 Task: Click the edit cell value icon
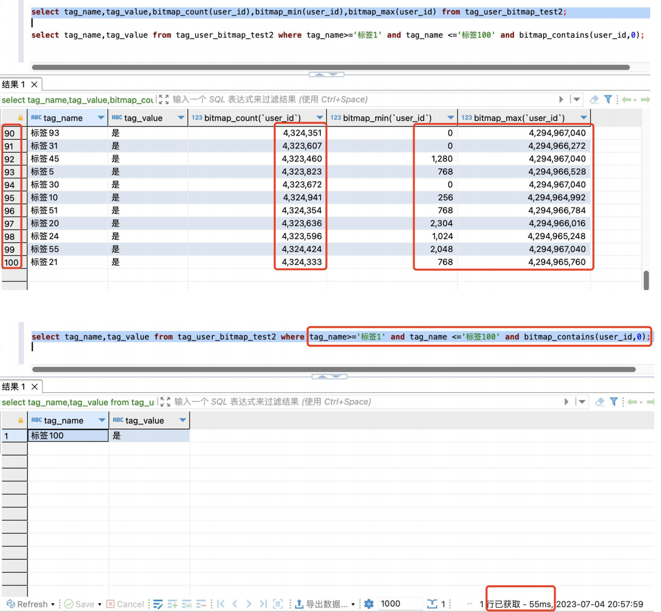[158, 604]
